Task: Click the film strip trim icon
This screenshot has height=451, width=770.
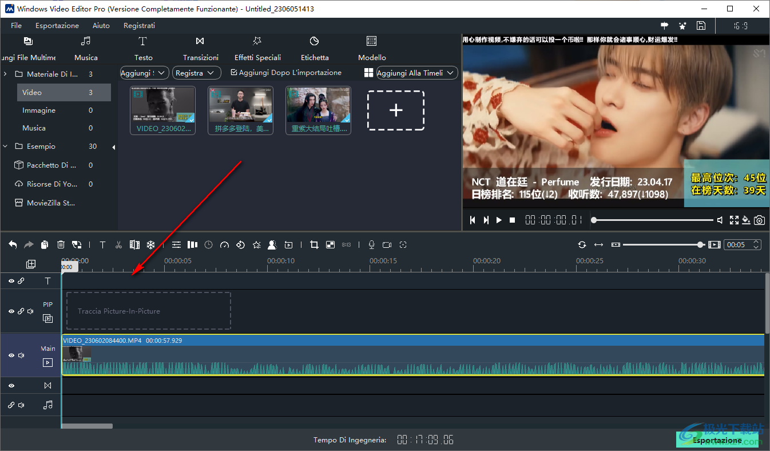Action: tap(134, 244)
